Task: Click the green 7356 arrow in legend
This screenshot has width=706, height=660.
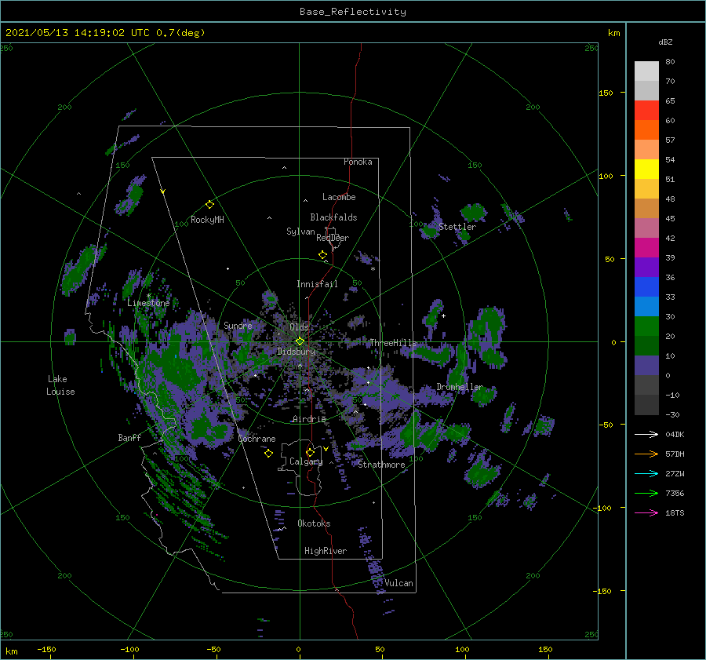Action: [x=646, y=494]
